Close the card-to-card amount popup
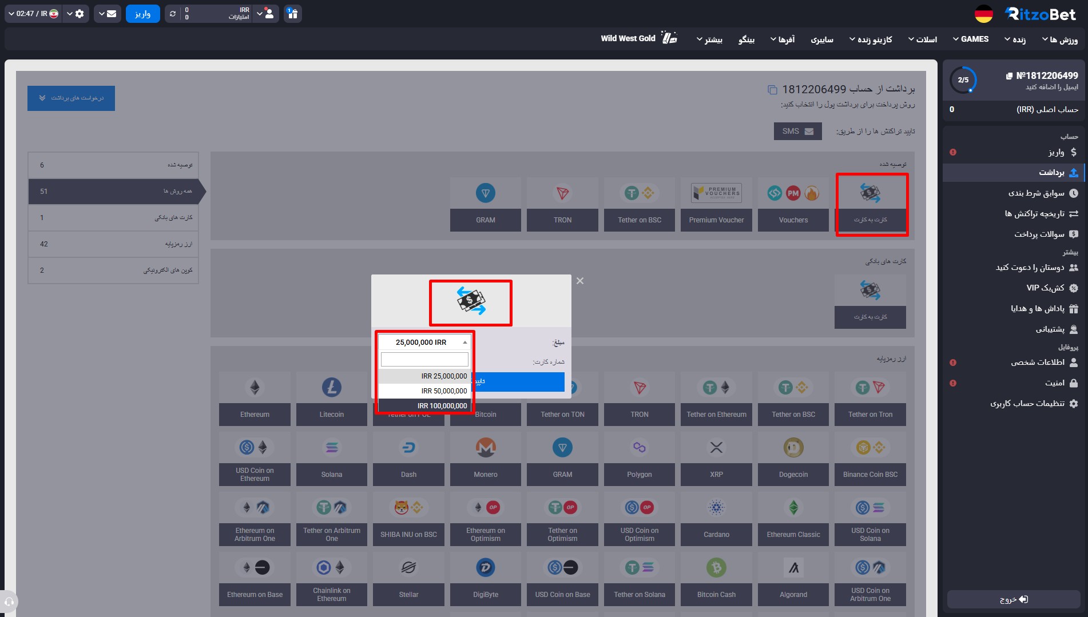 pyautogui.click(x=580, y=281)
